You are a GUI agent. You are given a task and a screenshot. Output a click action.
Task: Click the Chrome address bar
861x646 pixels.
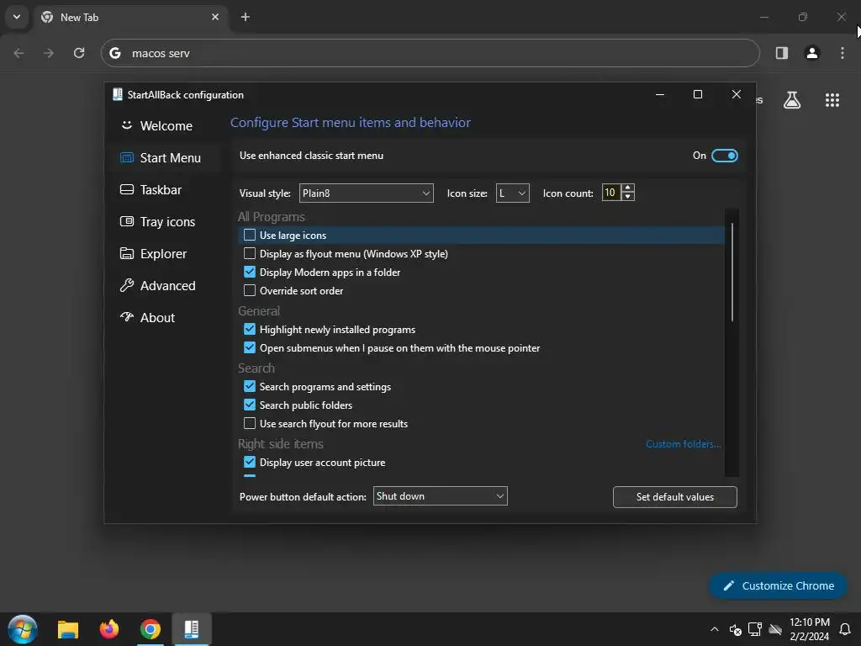pos(430,53)
